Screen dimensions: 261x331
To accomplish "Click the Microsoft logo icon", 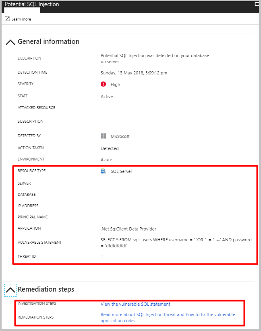I will click(x=104, y=136).
